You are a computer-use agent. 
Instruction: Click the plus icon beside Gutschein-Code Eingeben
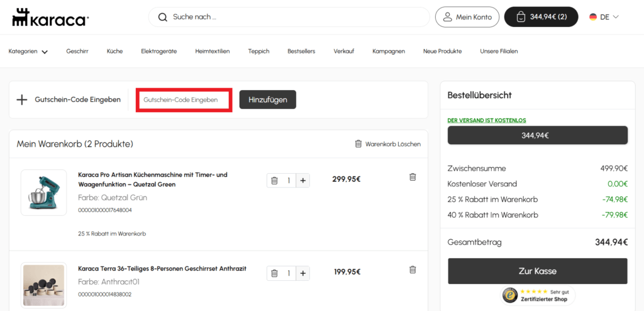(x=22, y=99)
